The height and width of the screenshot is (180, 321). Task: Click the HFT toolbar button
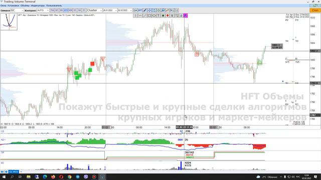pos(140,10)
